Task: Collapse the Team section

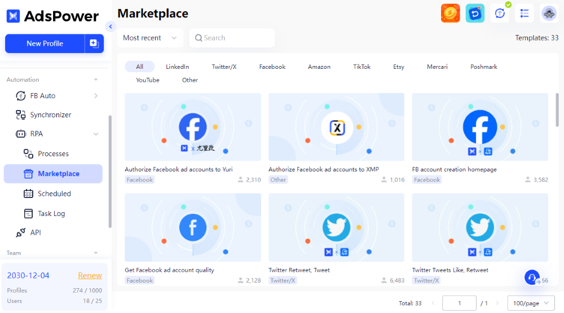Action: click(x=96, y=253)
